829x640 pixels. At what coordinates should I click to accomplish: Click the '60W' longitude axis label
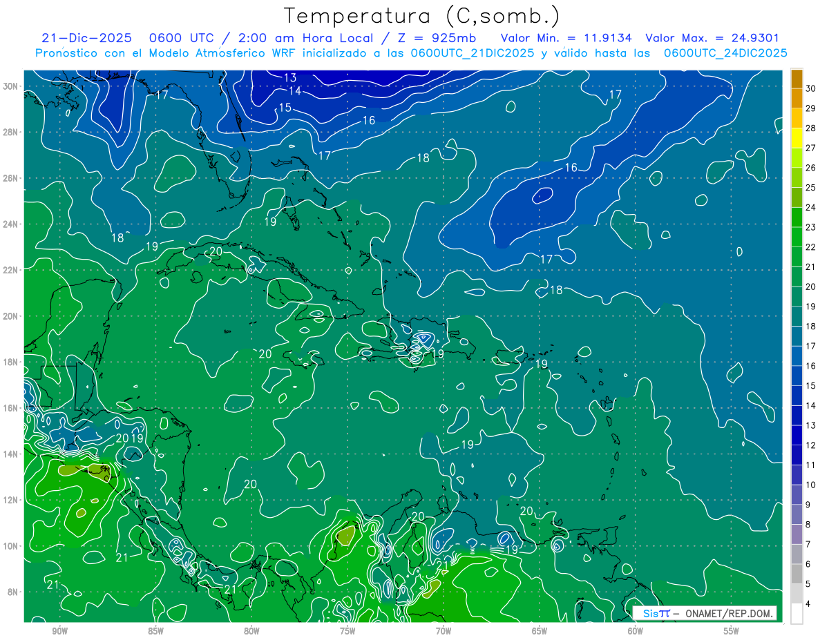(636, 632)
